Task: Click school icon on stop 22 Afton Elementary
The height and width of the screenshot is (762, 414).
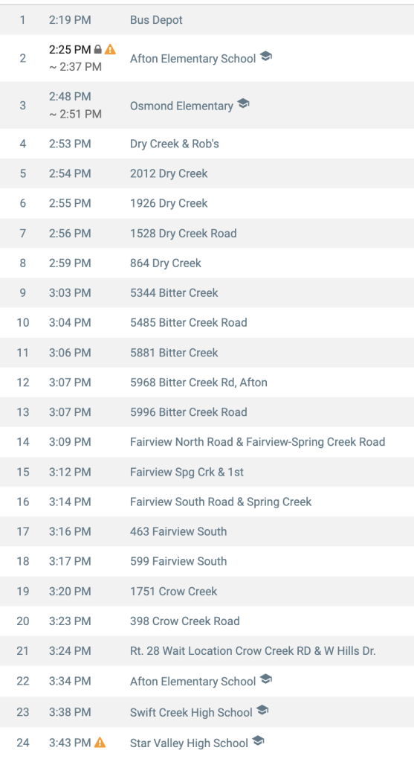Action: point(266,679)
